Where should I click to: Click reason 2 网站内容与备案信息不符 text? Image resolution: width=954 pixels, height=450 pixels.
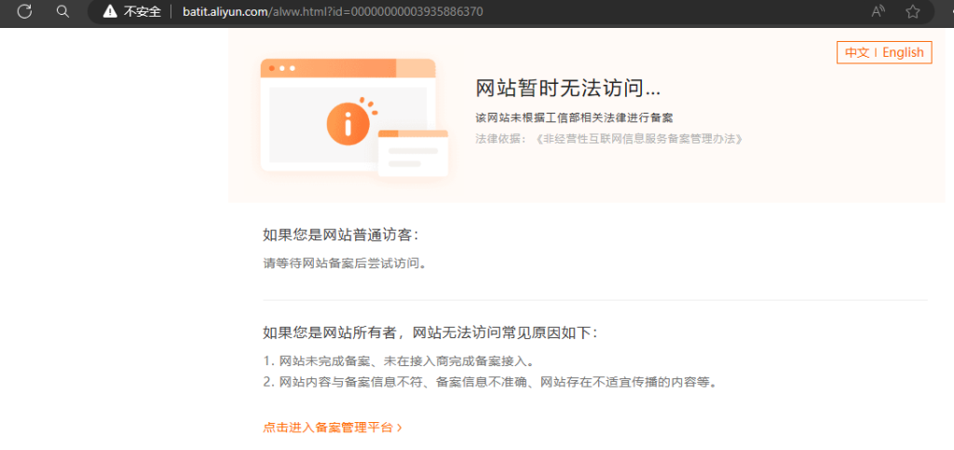point(489,382)
